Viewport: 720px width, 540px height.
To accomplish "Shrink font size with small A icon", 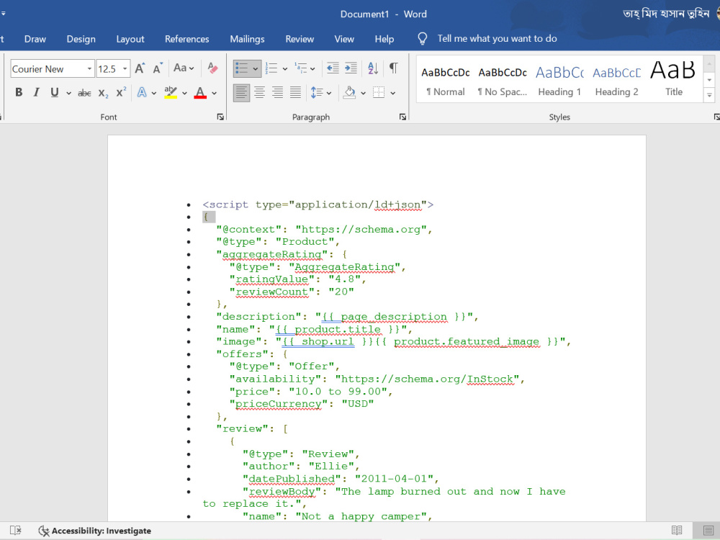I will tap(158, 69).
